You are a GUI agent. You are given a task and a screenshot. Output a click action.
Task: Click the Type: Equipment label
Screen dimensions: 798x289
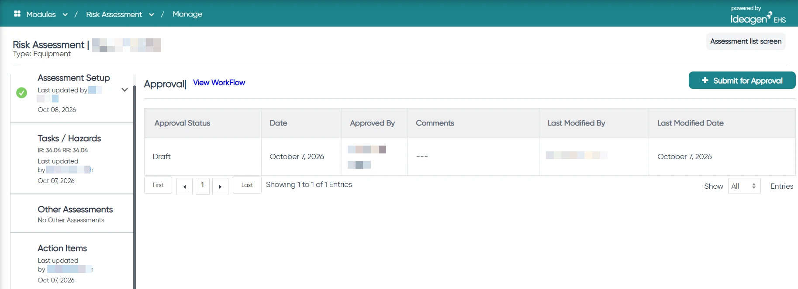[41, 54]
